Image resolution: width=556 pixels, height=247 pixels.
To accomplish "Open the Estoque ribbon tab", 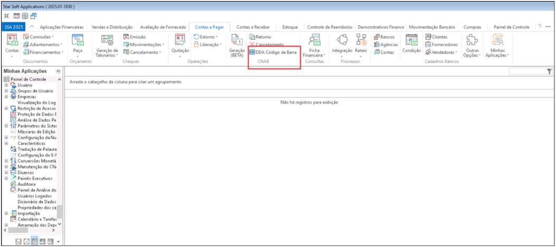I will click(290, 26).
